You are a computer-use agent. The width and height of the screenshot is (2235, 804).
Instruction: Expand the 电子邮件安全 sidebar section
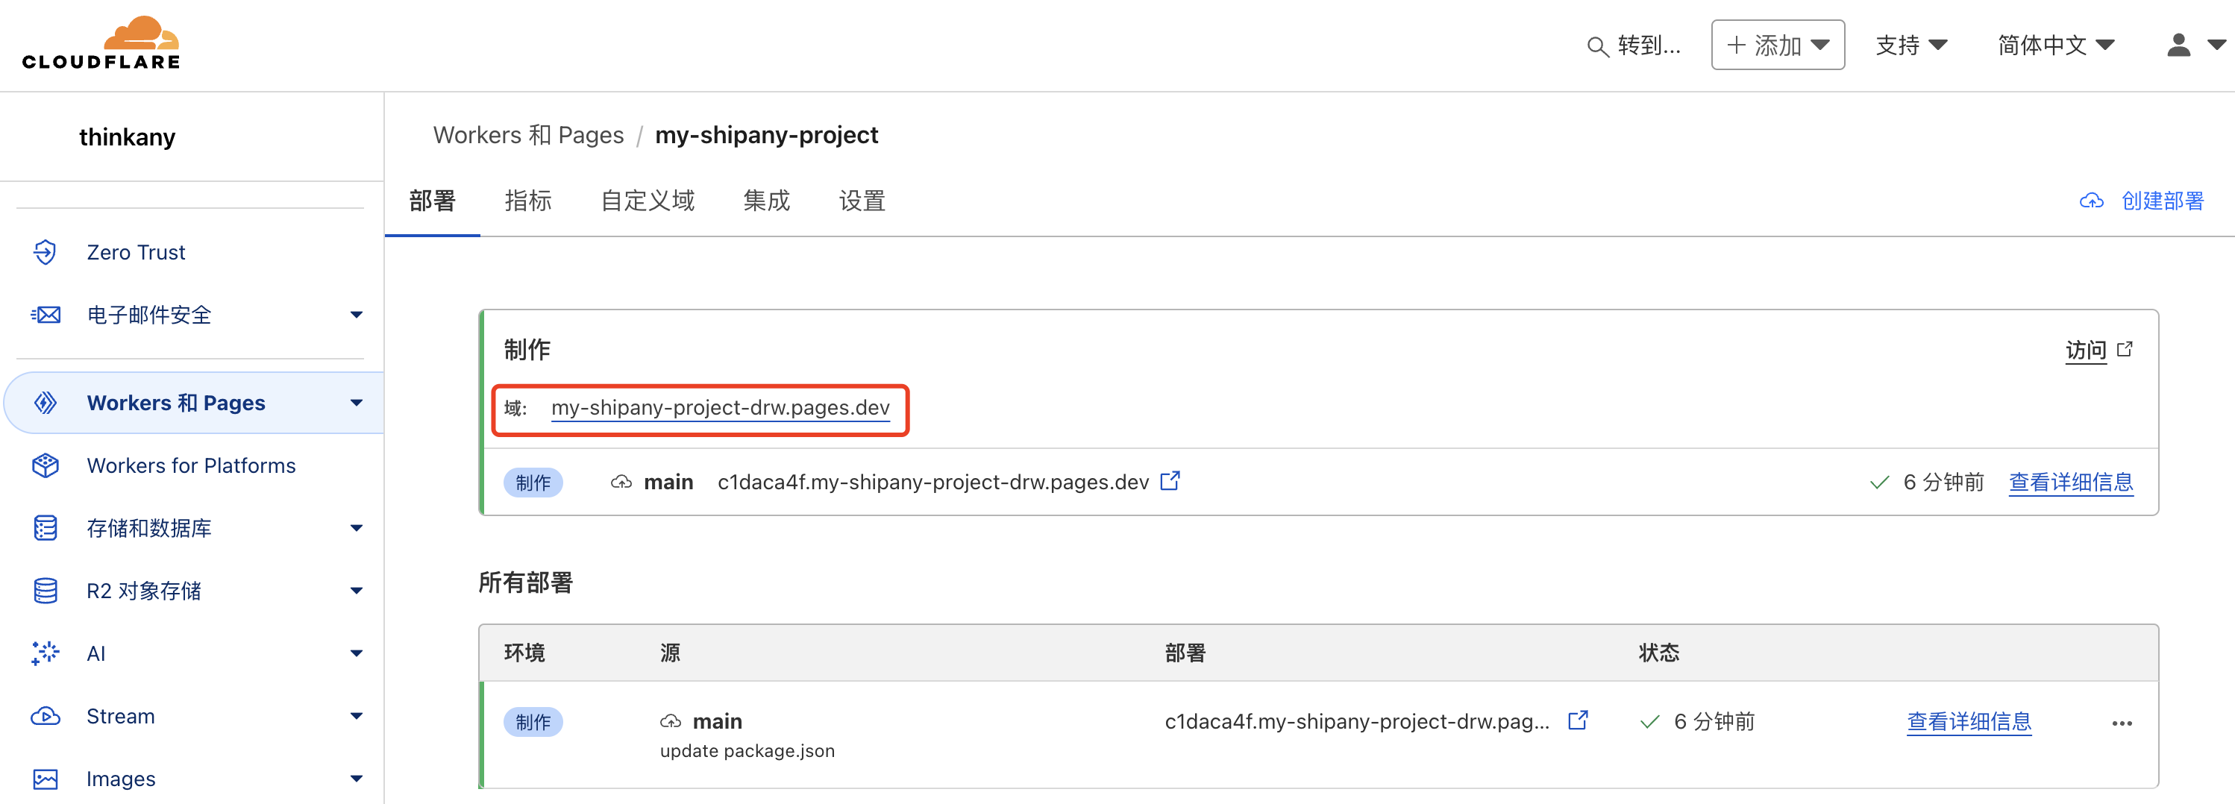coord(357,315)
